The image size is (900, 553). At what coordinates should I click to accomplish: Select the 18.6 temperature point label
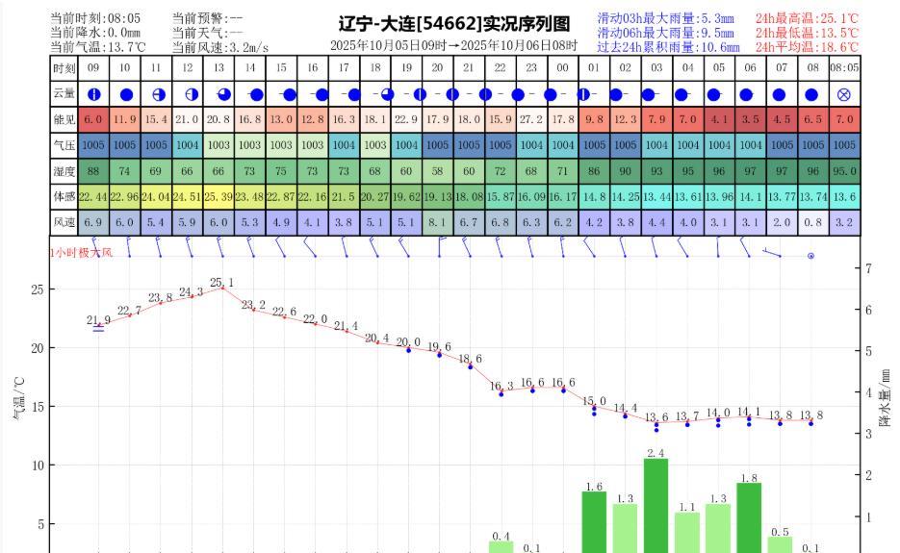pos(470,359)
